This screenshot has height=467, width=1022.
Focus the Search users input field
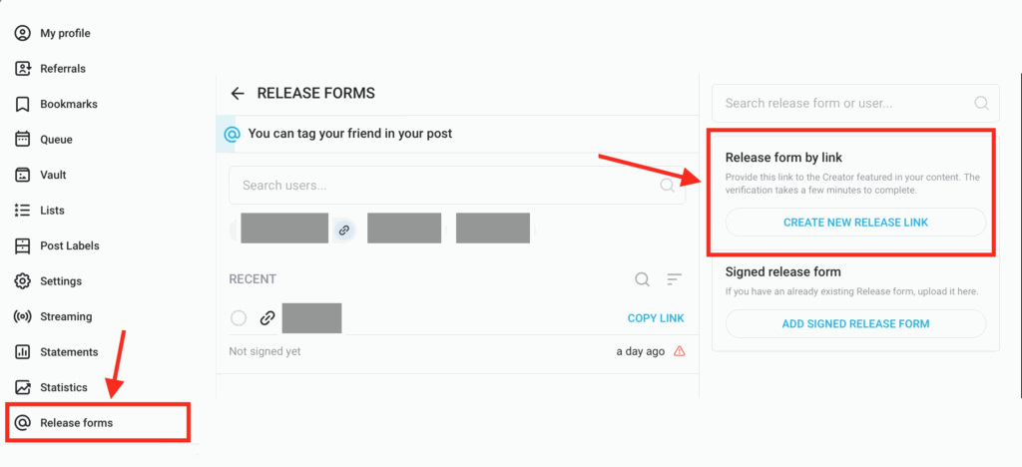457,185
